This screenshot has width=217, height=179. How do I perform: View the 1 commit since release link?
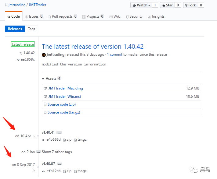(115, 54)
